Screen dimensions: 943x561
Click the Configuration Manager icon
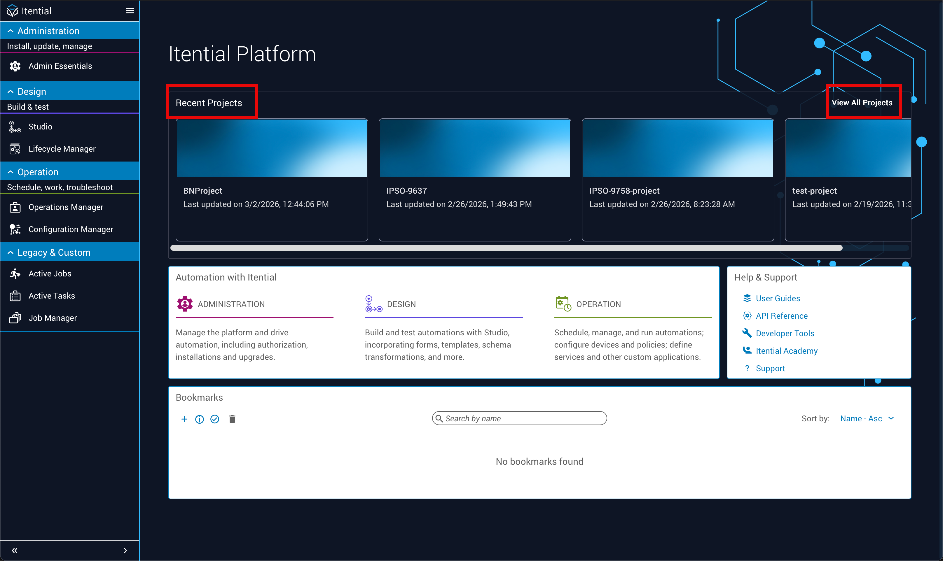coord(15,229)
